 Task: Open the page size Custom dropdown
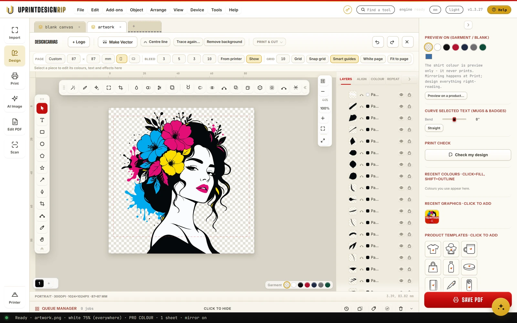point(55,59)
